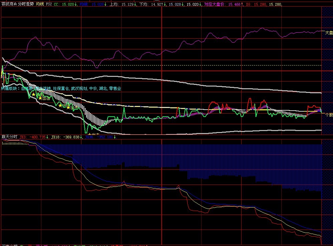Image resolution: width=333 pixels, height=246 pixels.
Task: Open the 武汉规划 sector link
Action: (79, 89)
